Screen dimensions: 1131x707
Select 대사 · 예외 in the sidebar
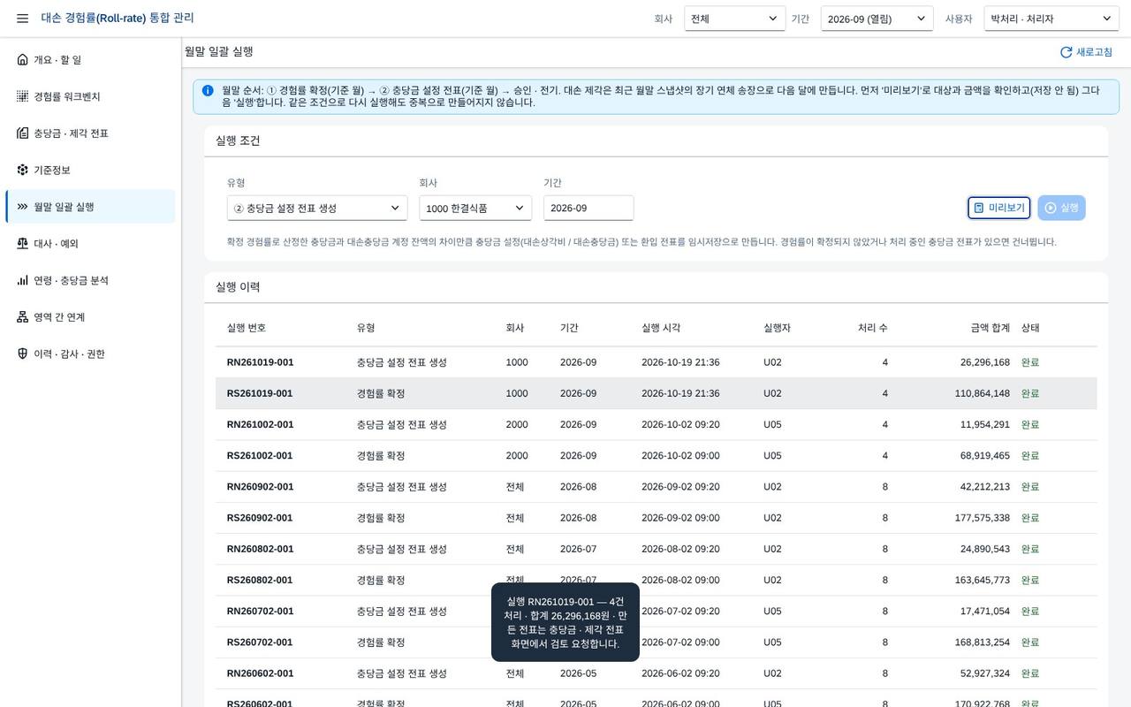90,243
